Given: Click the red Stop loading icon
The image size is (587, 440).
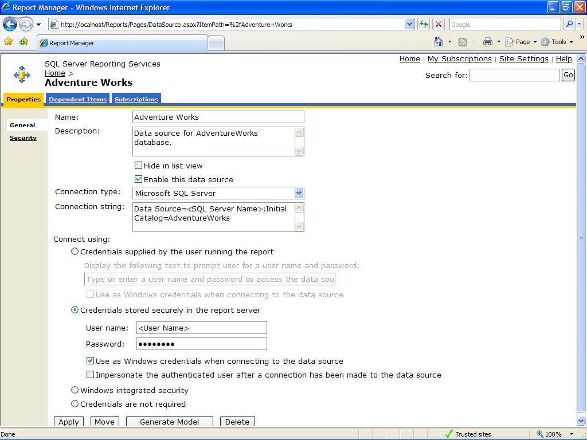Looking at the screenshot, I should (x=439, y=24).
